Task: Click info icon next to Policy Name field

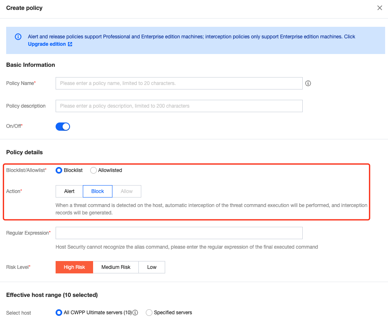Action: pyautogui.click(x=308, y=83)
